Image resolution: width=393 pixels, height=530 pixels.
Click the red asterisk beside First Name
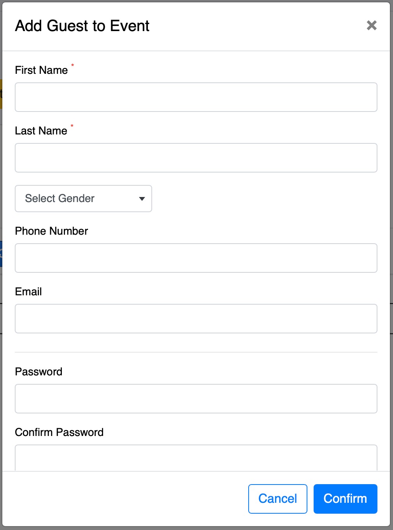pos(72,65)
